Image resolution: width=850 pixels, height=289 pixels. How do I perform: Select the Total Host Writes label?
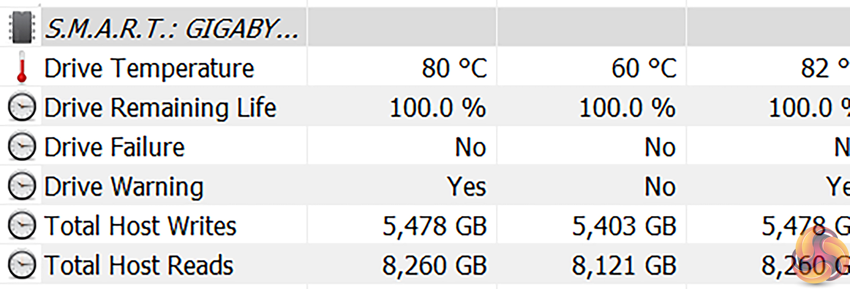140,226
